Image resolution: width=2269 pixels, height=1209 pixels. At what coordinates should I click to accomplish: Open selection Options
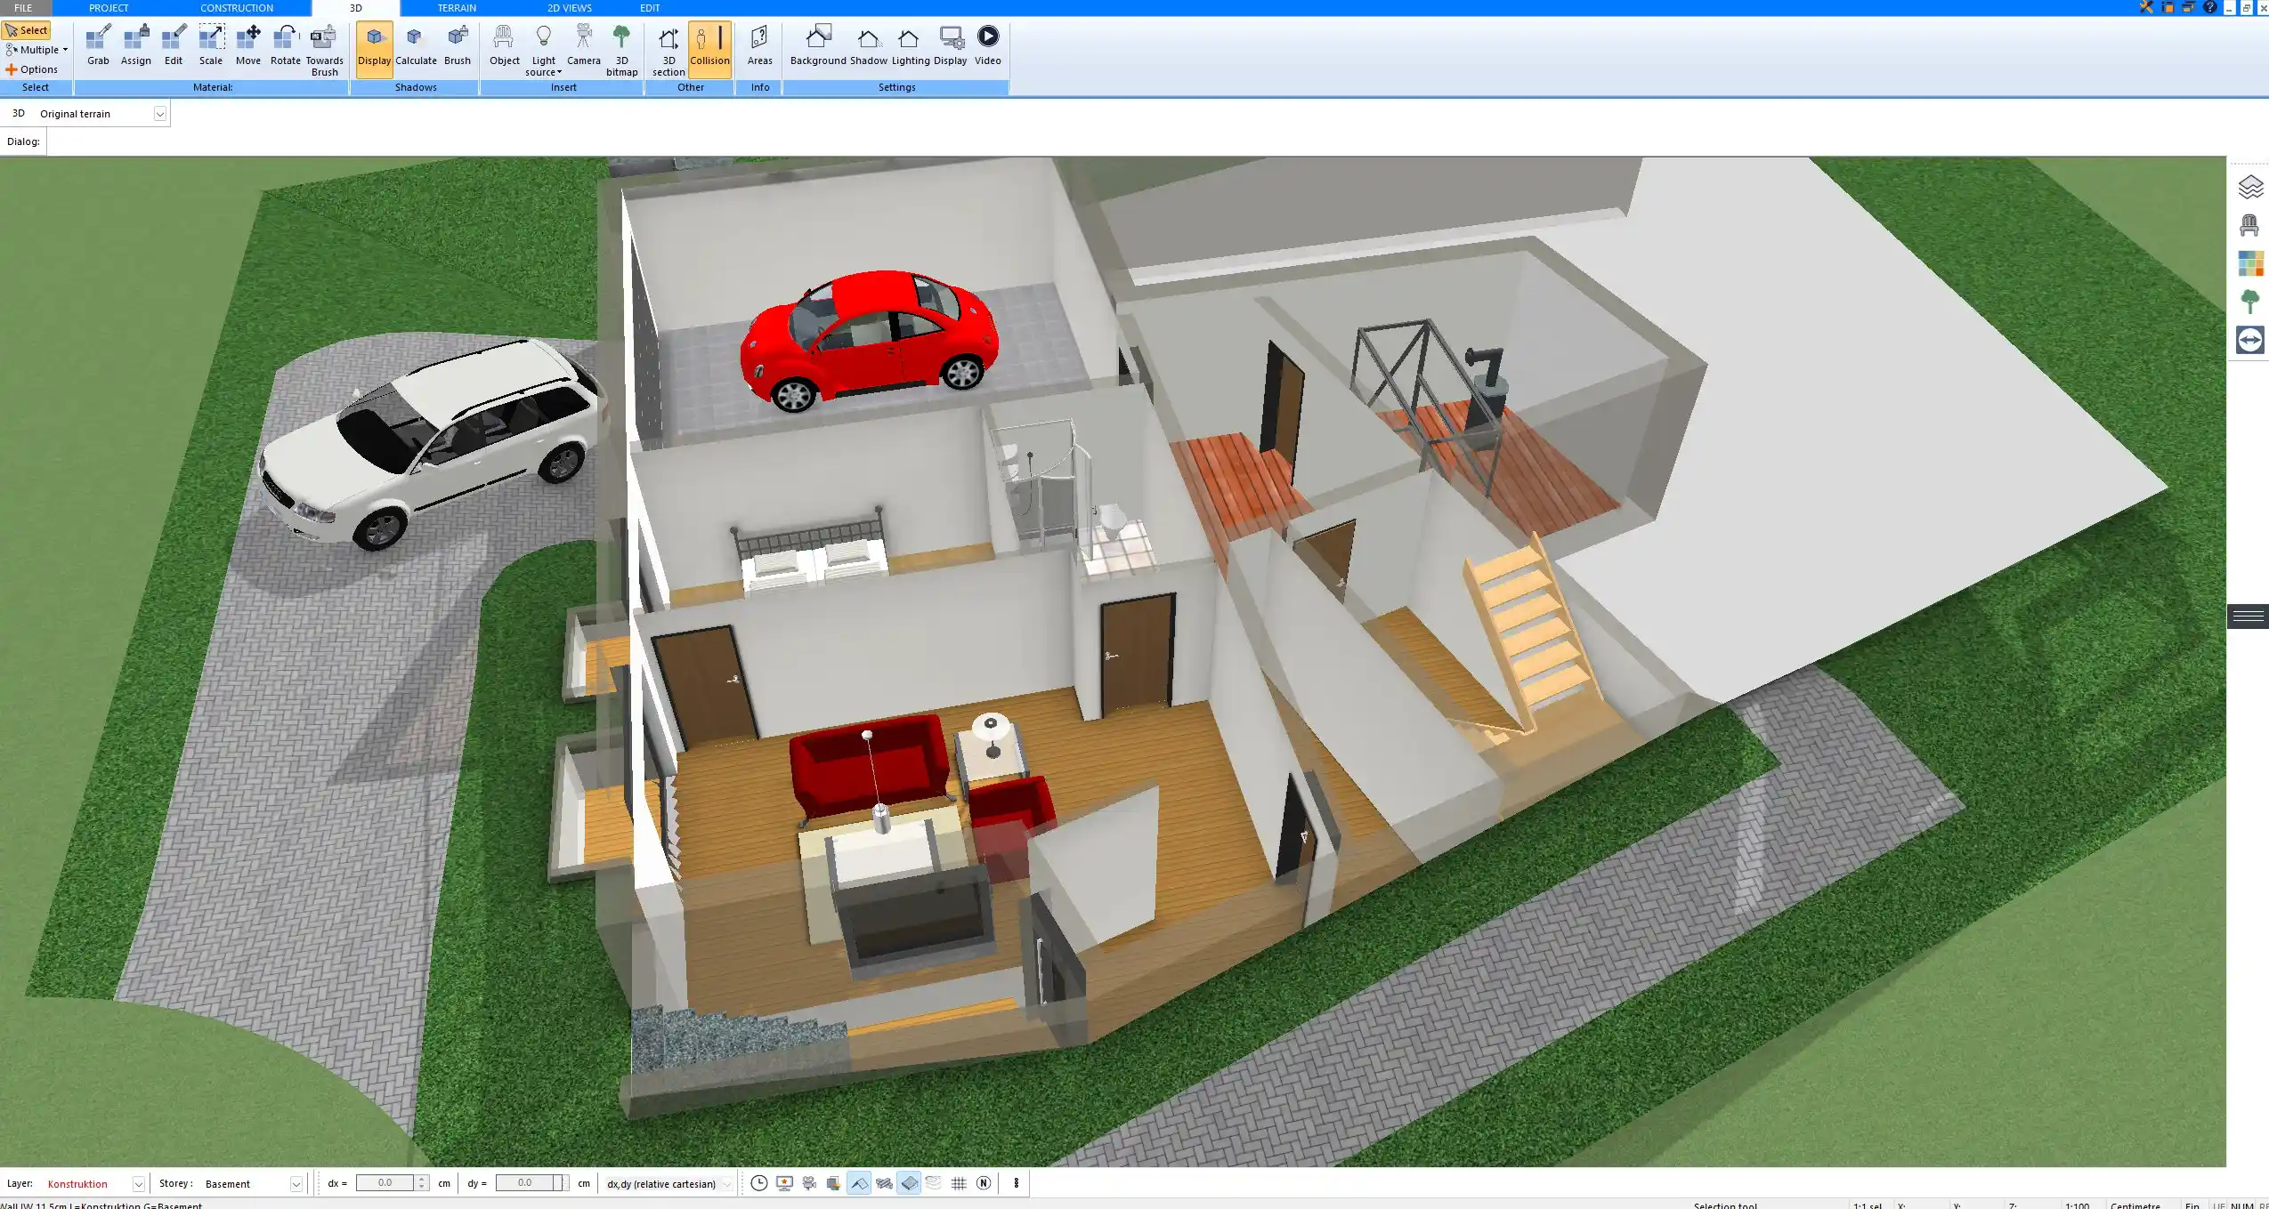[36, 69]
